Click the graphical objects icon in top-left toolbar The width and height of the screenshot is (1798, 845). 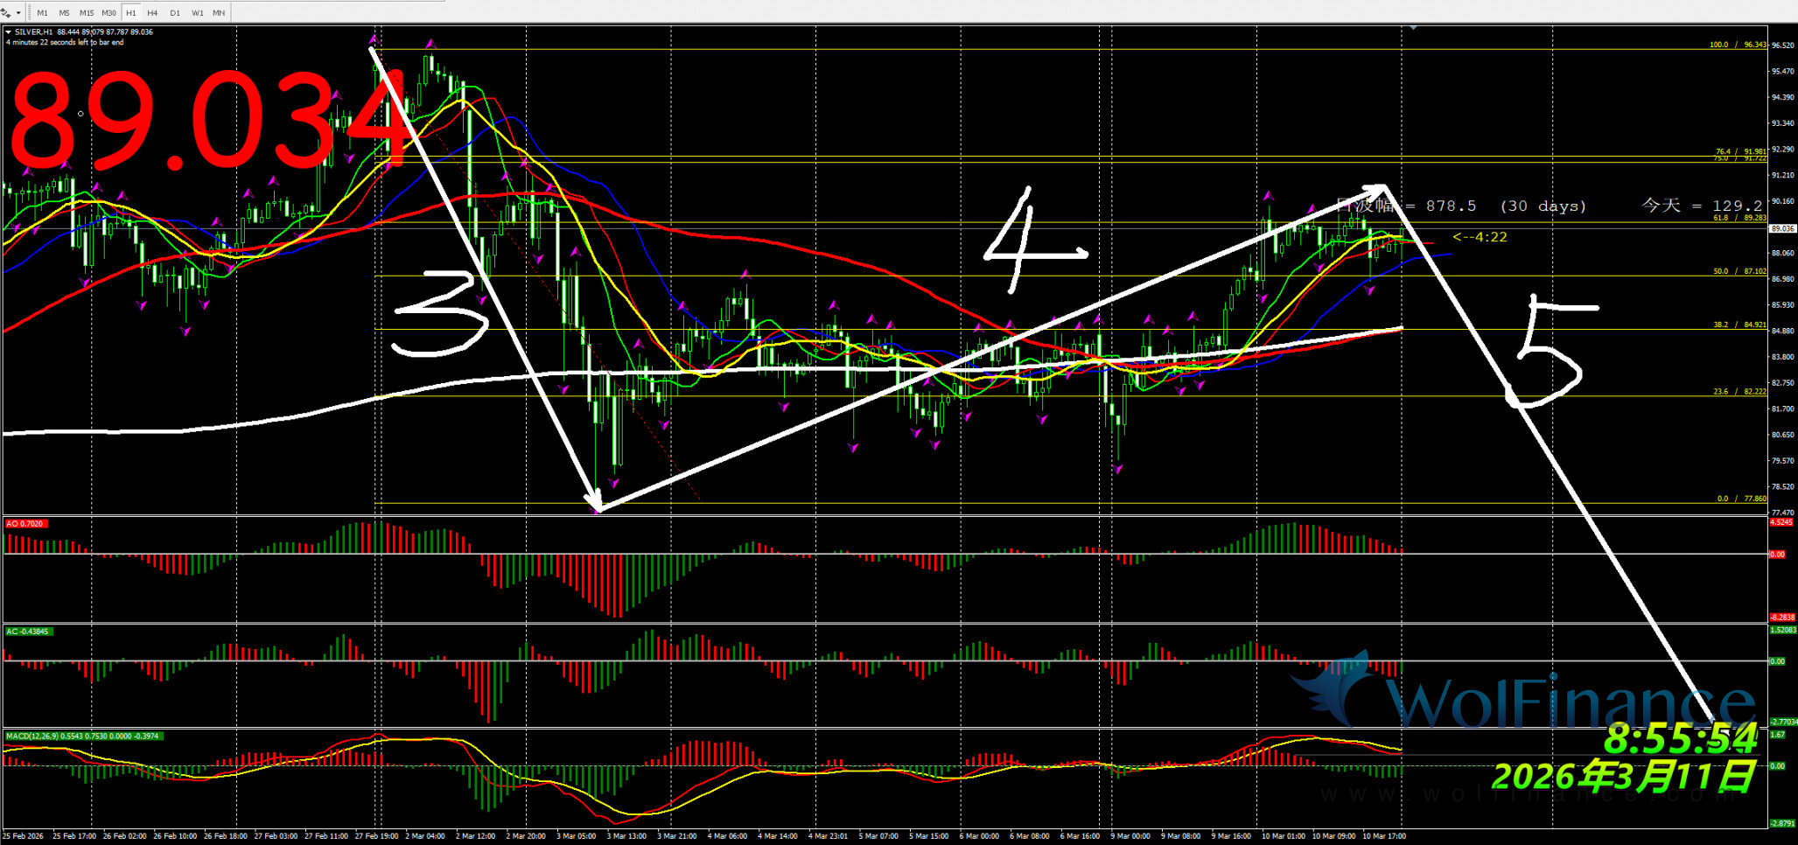click(7, 13)
